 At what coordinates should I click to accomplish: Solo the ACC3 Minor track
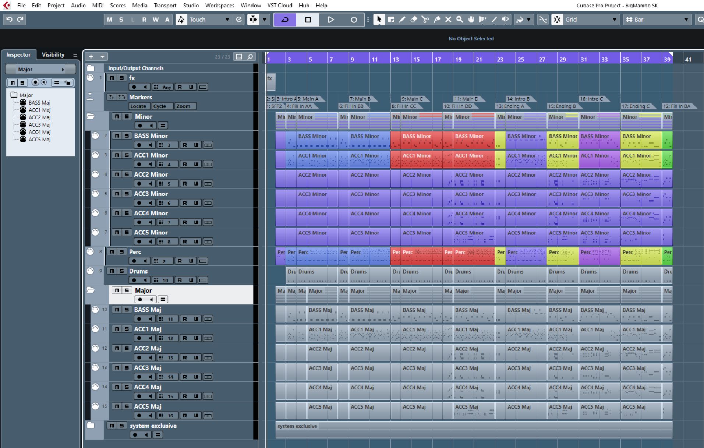click(x=127, y=194)
